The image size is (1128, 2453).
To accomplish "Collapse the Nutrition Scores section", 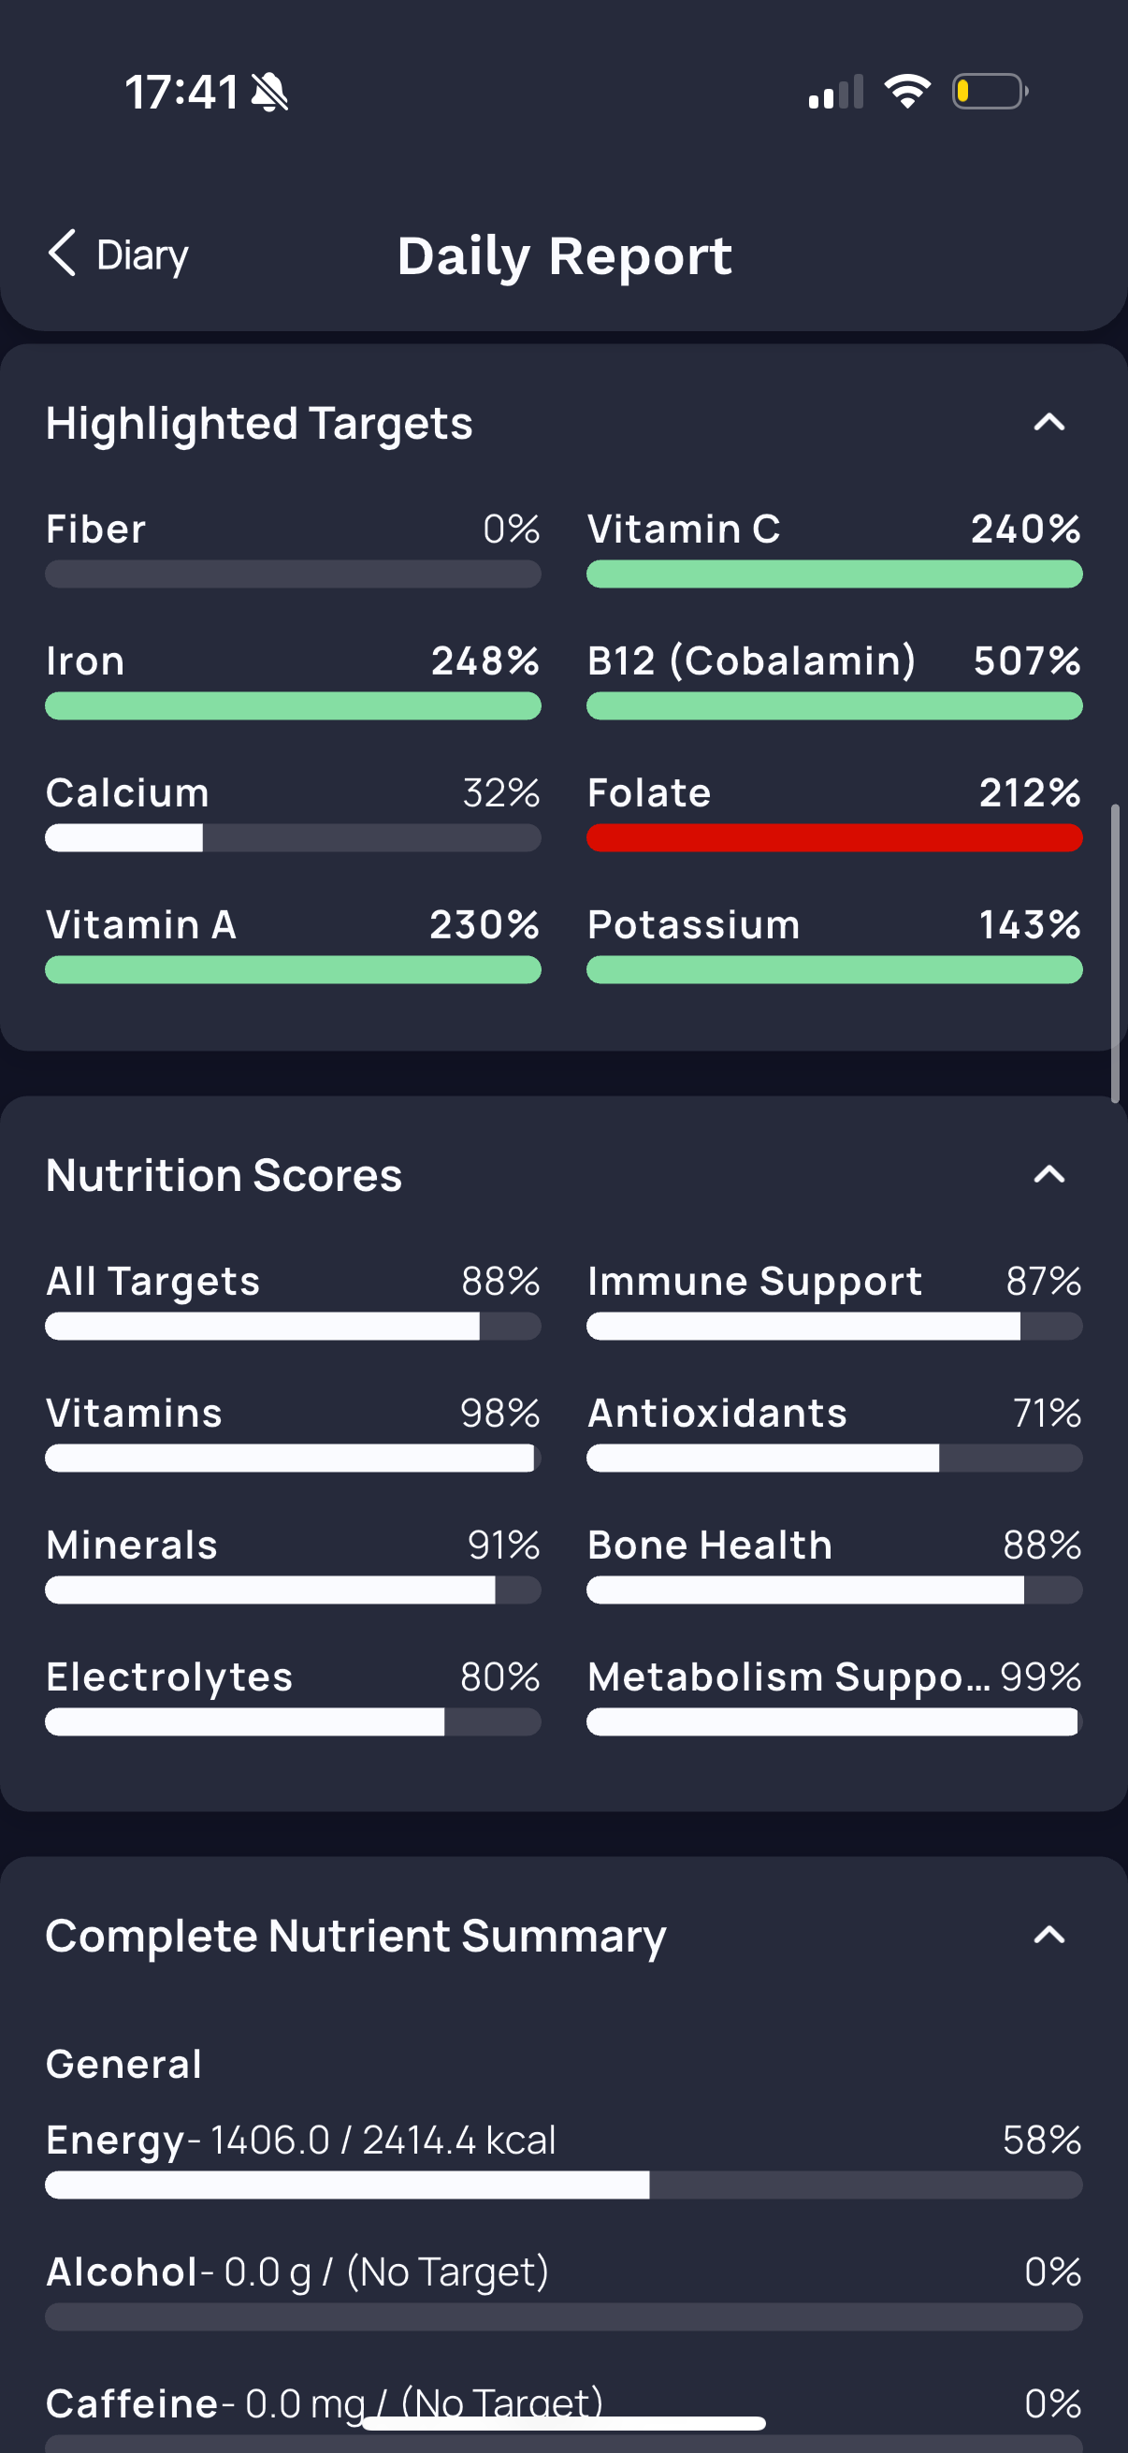I will [x=1049, y=1174].
